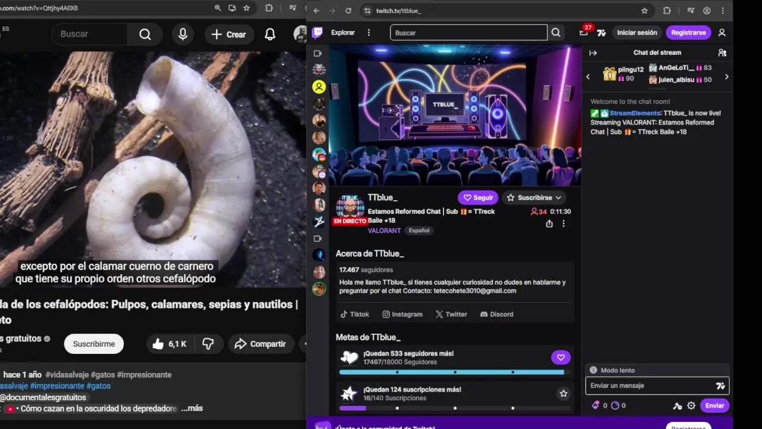Click the Twitch search magnifier button
The width and height of the screenshot is (762, 429).
[556, 33]
